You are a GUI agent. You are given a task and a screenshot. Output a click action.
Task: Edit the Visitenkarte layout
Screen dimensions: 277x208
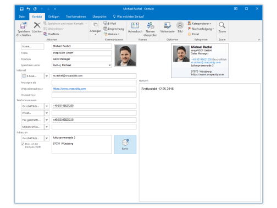(167, 28)
